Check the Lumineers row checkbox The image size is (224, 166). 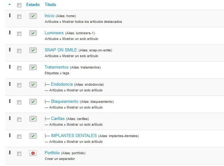[19, 34]
